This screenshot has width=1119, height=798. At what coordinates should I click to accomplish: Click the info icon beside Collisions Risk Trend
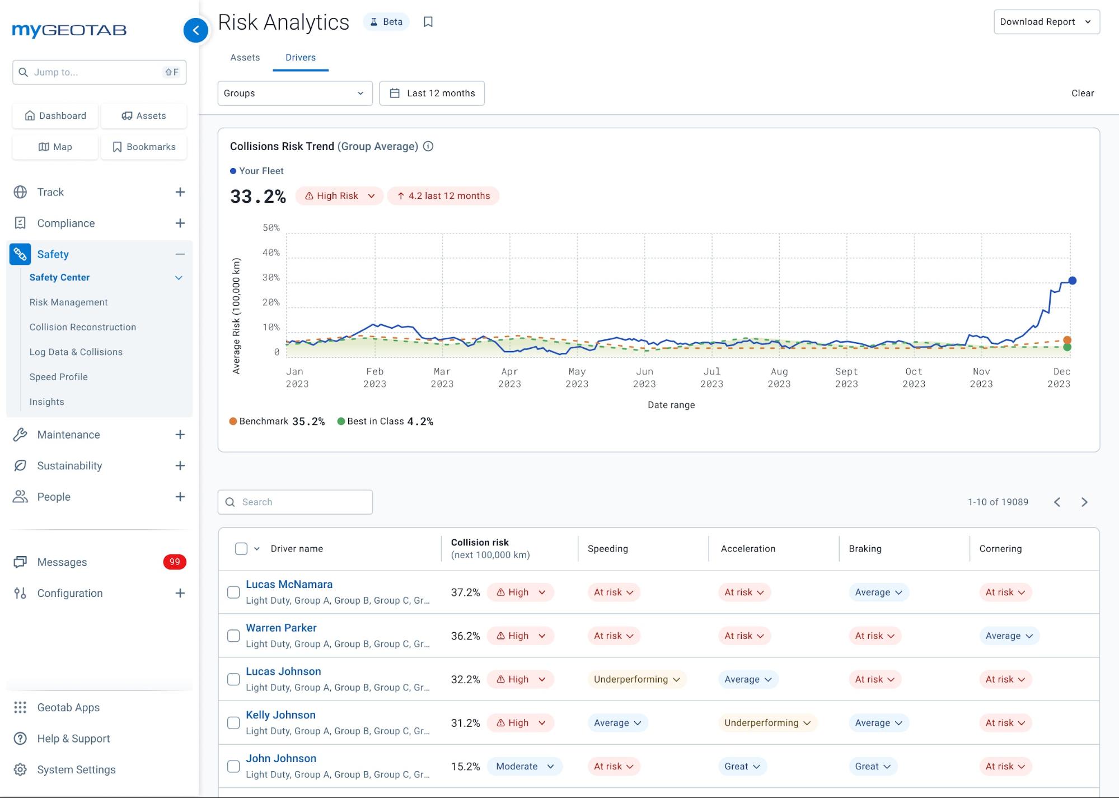coord(428,146)
